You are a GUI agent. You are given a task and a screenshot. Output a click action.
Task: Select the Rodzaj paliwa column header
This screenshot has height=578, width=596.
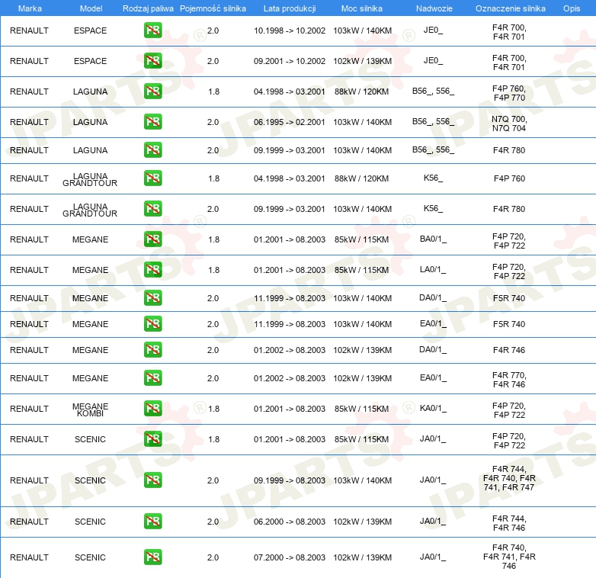coord(148,8)
